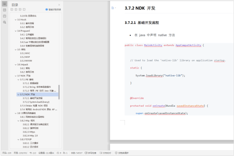
Task: Open 3.7.1.3 JNI 访问 Java entry
Action: [x=40, y=90]
